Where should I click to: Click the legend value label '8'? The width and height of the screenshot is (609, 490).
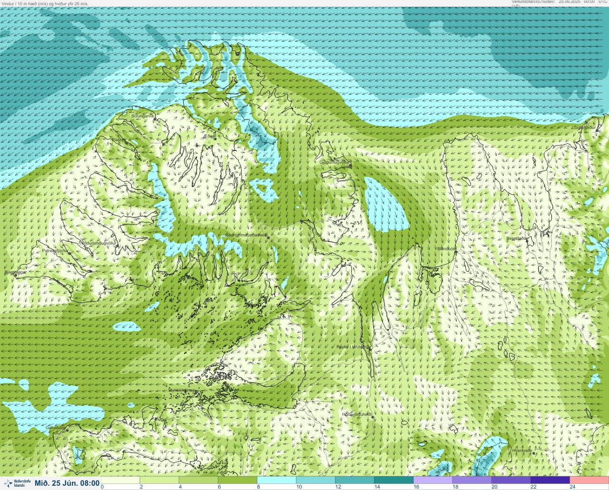[x=257, y=487]
